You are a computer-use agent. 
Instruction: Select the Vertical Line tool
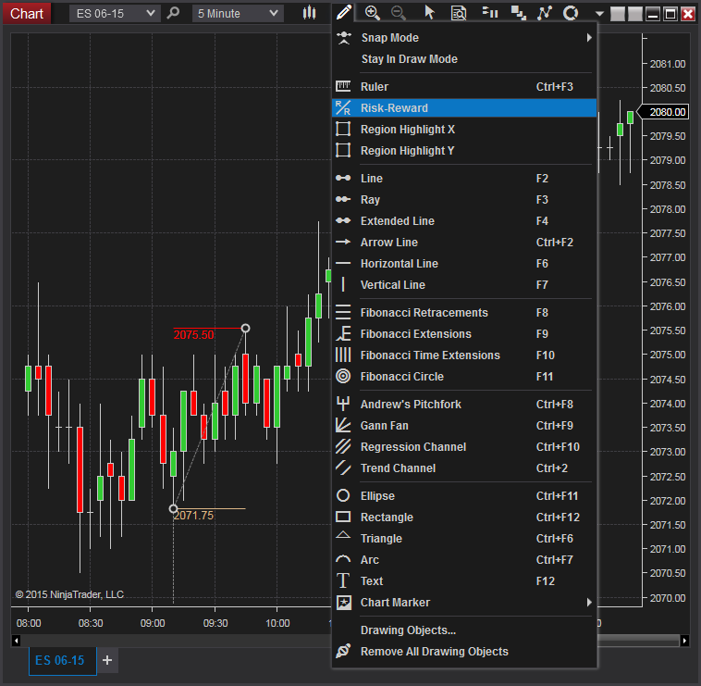464,284
